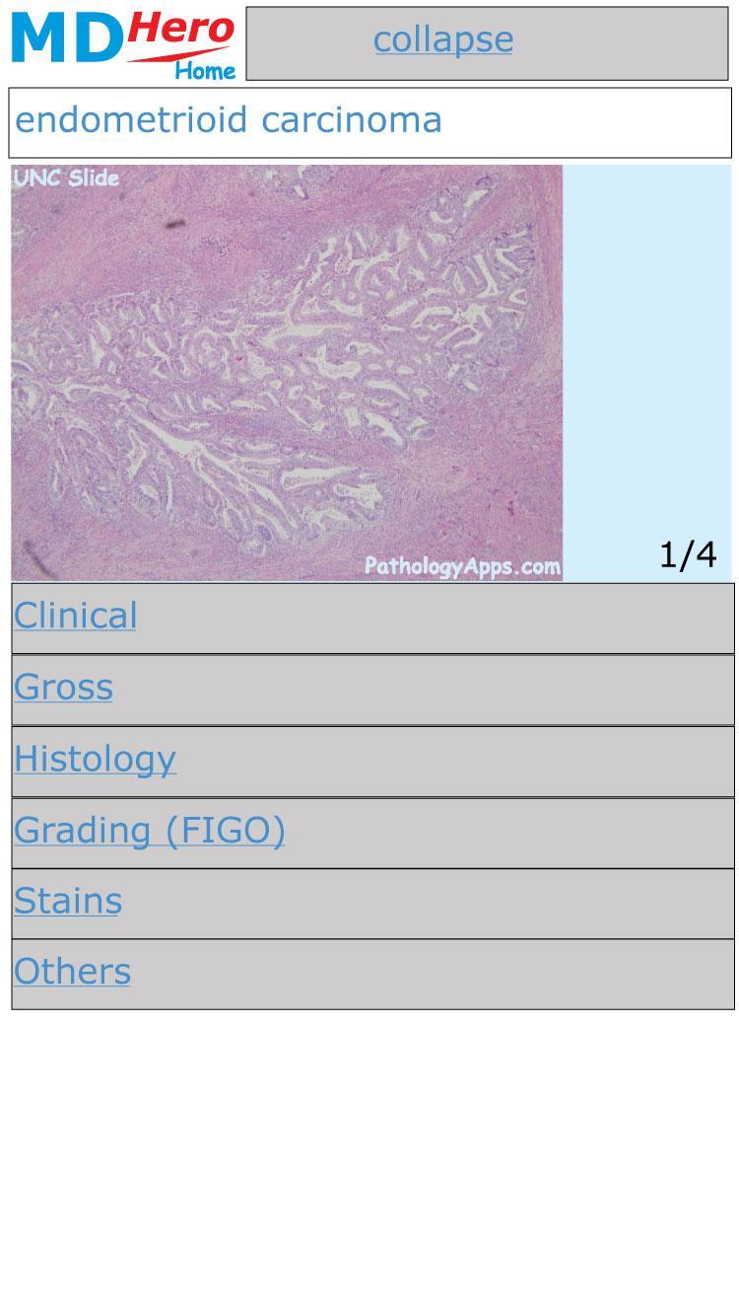
Task: Select the Clinical entry in the list
Action: [75, 616]
